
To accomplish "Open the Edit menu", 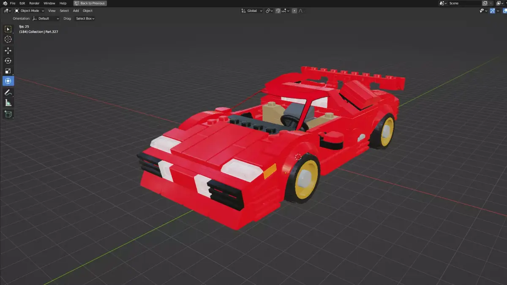I will pos(22,3).
